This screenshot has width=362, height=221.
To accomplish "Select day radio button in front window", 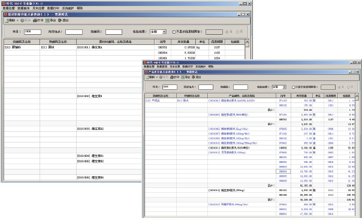I will coord(349,87).
